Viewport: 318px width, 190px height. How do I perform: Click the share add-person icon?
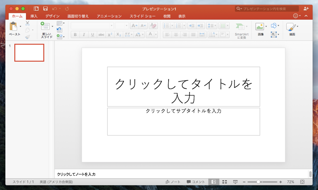point(306,8)
